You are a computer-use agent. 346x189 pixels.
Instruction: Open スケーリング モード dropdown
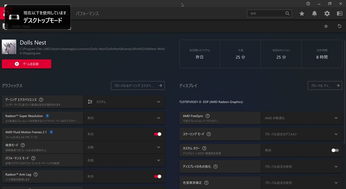[x=301, y=134]
